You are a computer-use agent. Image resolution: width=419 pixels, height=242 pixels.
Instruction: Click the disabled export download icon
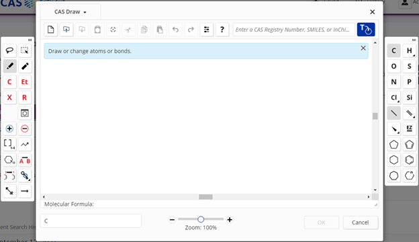click(82, 30)
